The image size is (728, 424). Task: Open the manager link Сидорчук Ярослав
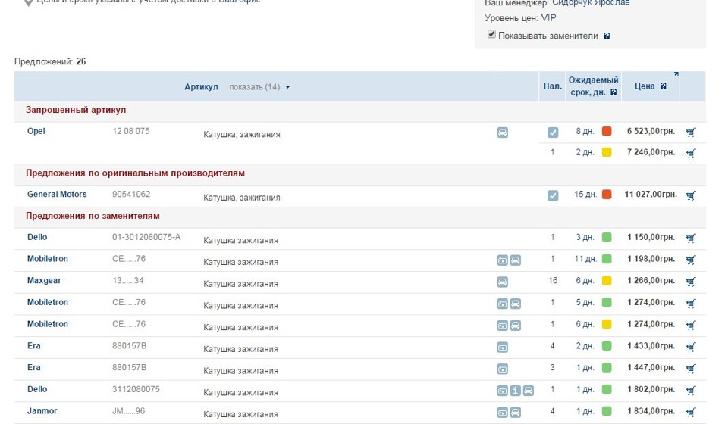591,3
